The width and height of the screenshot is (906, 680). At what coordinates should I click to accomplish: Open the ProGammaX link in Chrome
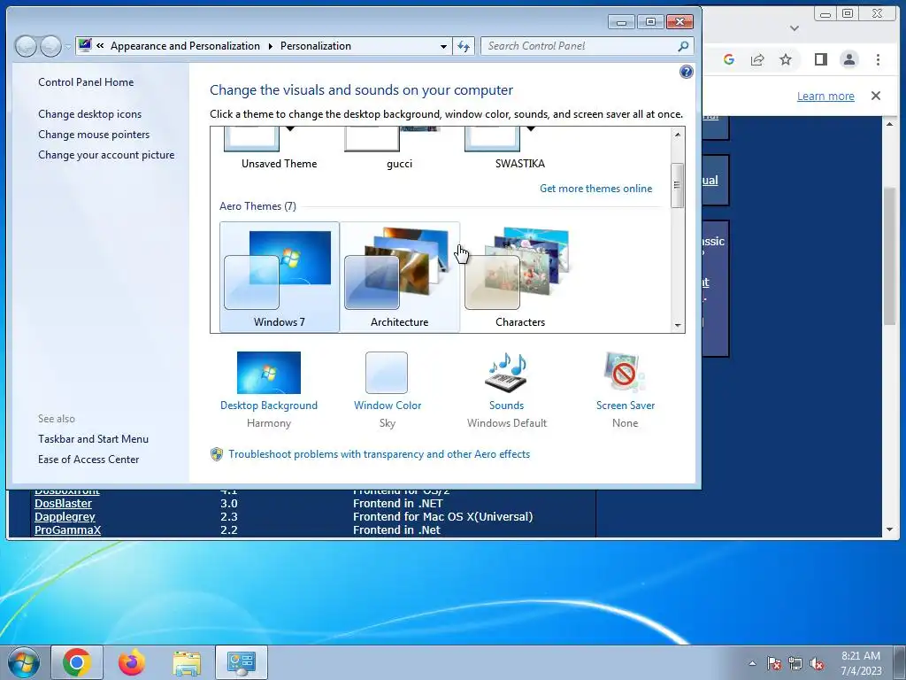point(67,530)
